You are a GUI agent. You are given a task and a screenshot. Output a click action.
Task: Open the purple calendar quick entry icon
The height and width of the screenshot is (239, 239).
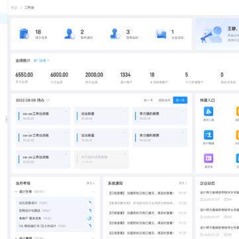point(209,158)
